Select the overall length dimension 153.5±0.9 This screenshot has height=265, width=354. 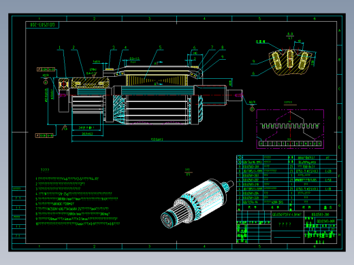pyautogui.click(x=157, y=139)
